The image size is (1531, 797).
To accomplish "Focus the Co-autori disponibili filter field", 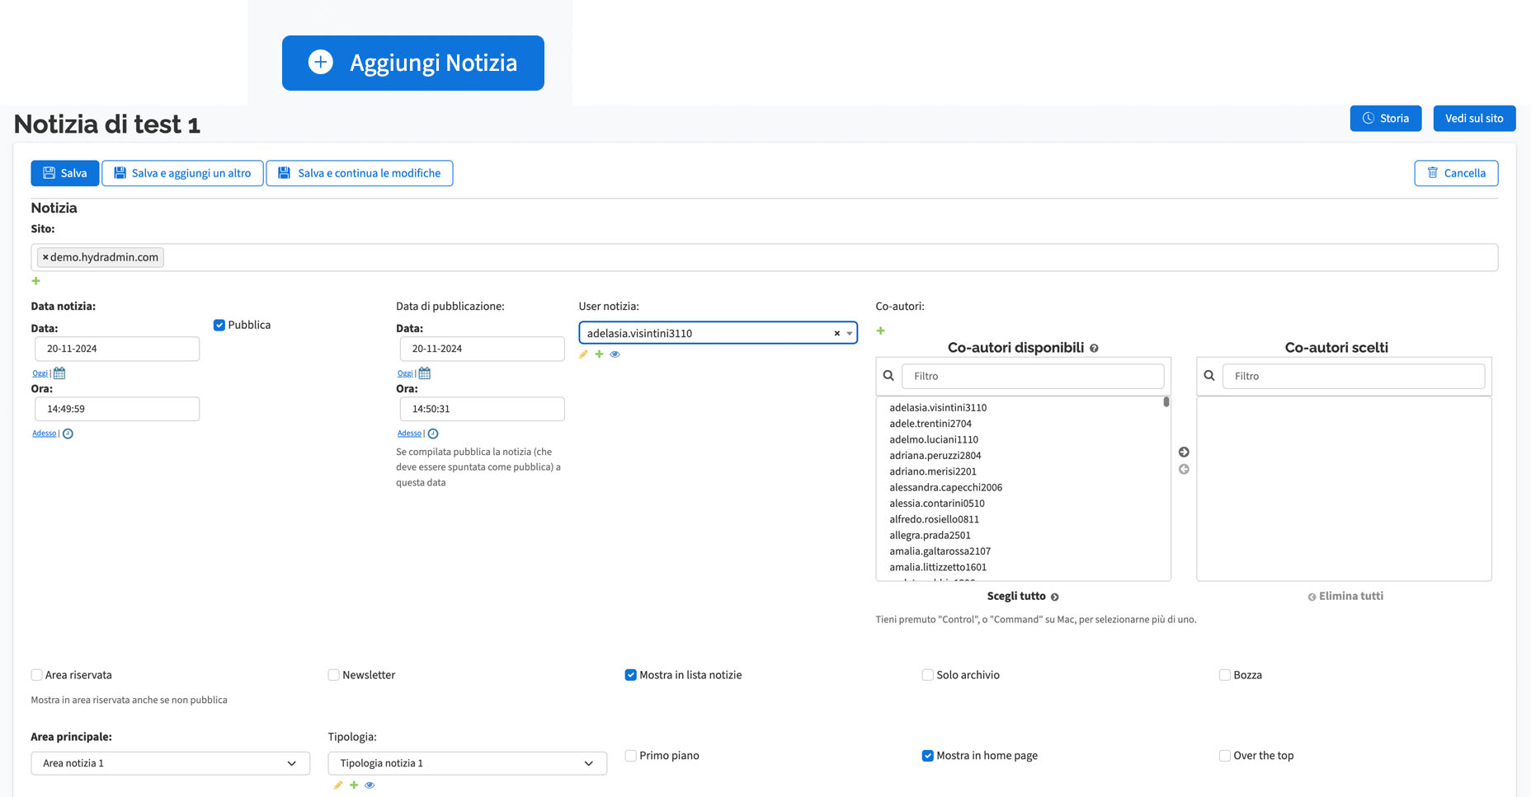I will tap(1033, 376).
